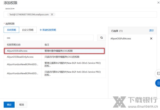Select the policy described 管理云盾新BGP高防IP

click(x=55, y=64)
